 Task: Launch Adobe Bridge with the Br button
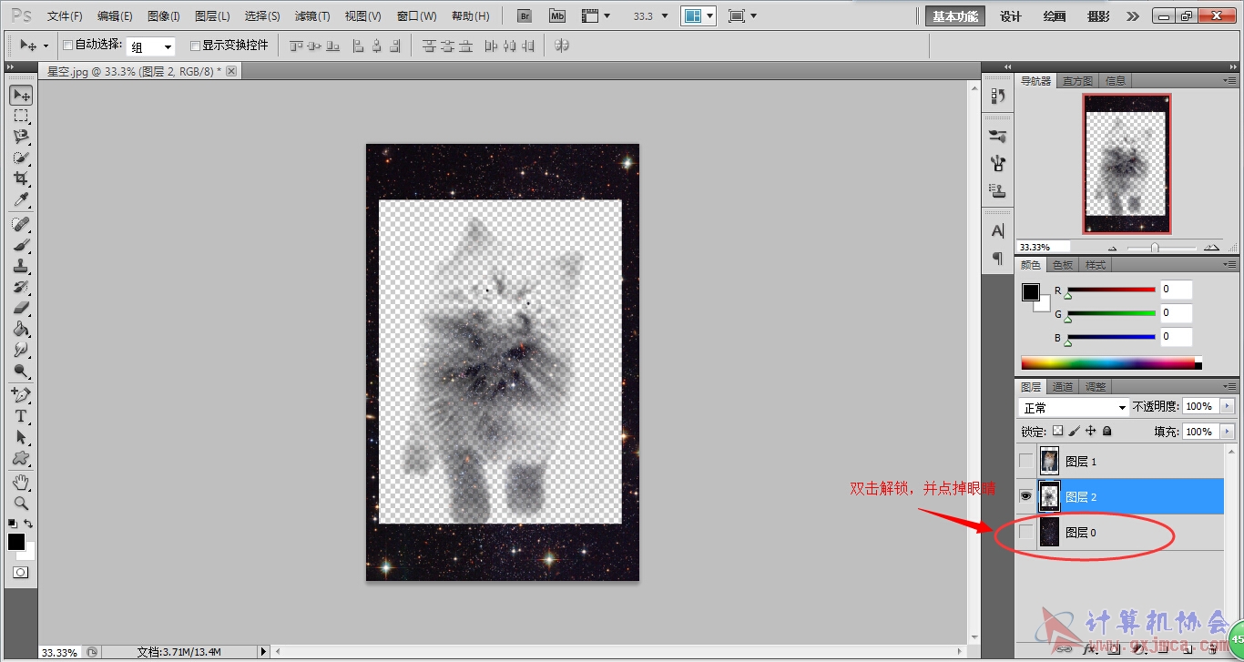tap(524, 16)
